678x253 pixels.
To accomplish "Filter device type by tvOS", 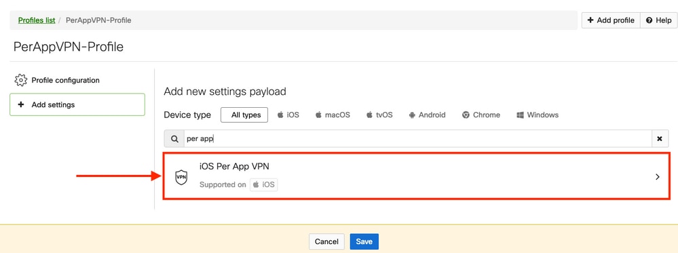I will point(379,115).
